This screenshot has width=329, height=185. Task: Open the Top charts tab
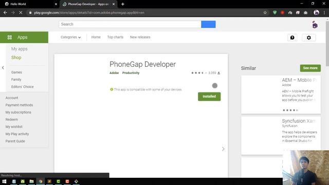pyautogui.click(x=115, y=37)
